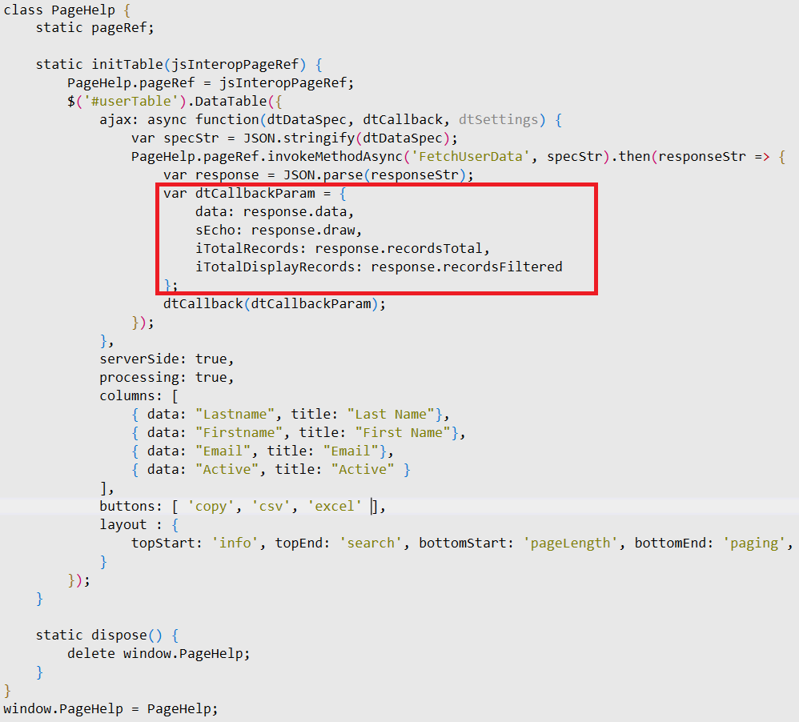Click the 'info' string after topStart
The width and height of the screenshot is (799, 722).
(235, 544)
